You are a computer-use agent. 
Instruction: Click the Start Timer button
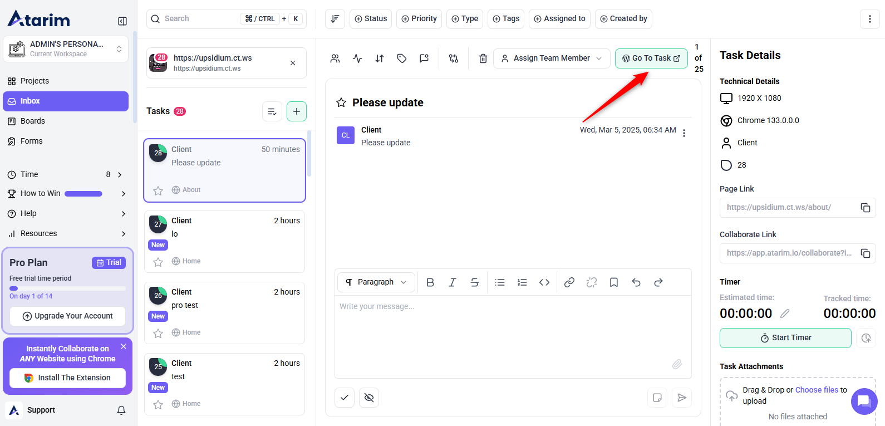coord(785,338)
